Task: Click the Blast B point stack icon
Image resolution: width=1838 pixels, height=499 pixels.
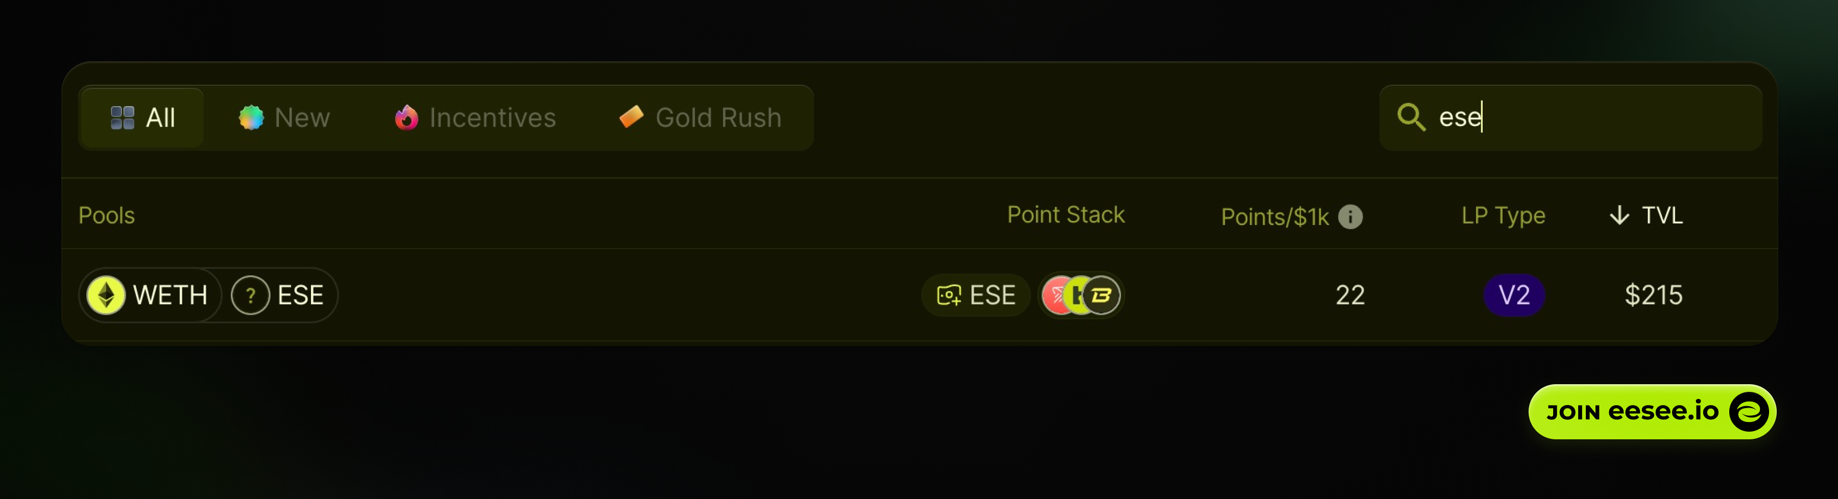Action: [1102, 295]
